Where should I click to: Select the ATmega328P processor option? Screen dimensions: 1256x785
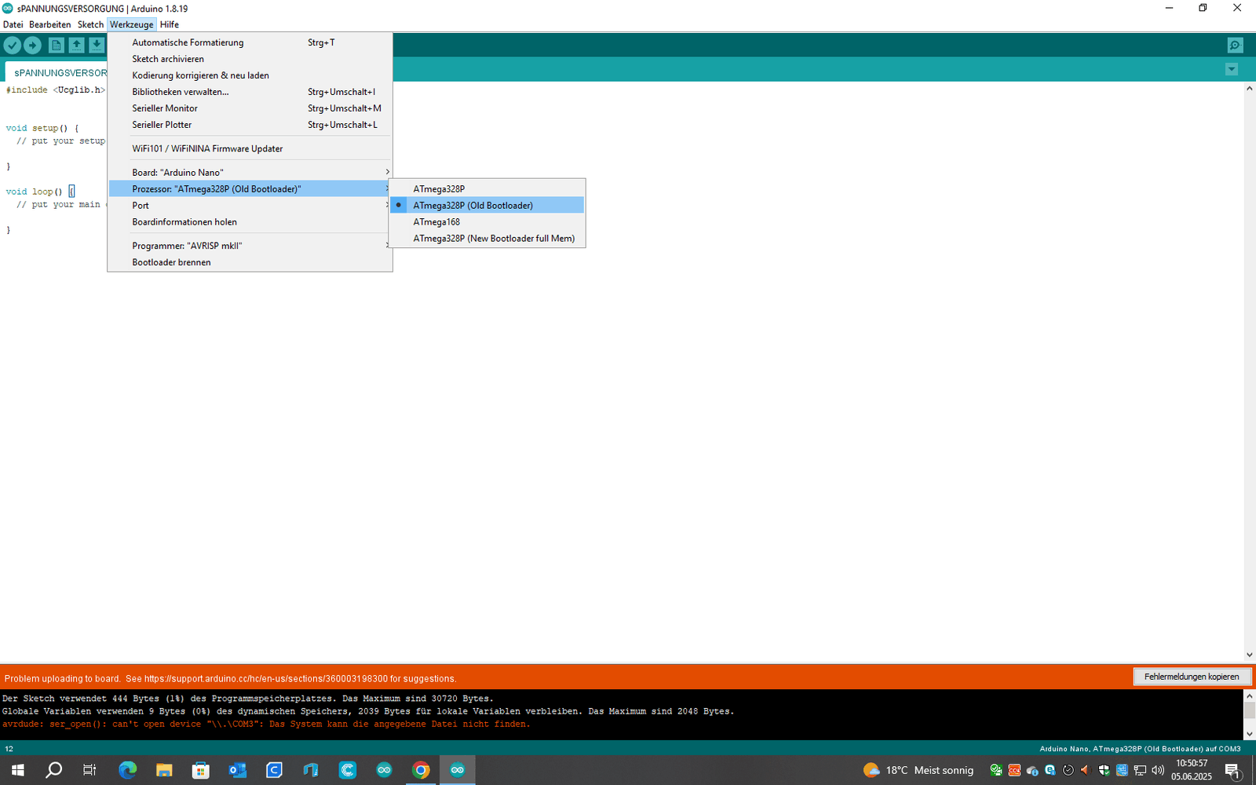click(x=439, y=189)
